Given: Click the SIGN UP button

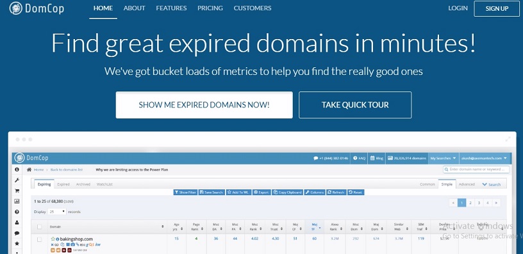Looking at the screenshot, I should tap(497, 9).
